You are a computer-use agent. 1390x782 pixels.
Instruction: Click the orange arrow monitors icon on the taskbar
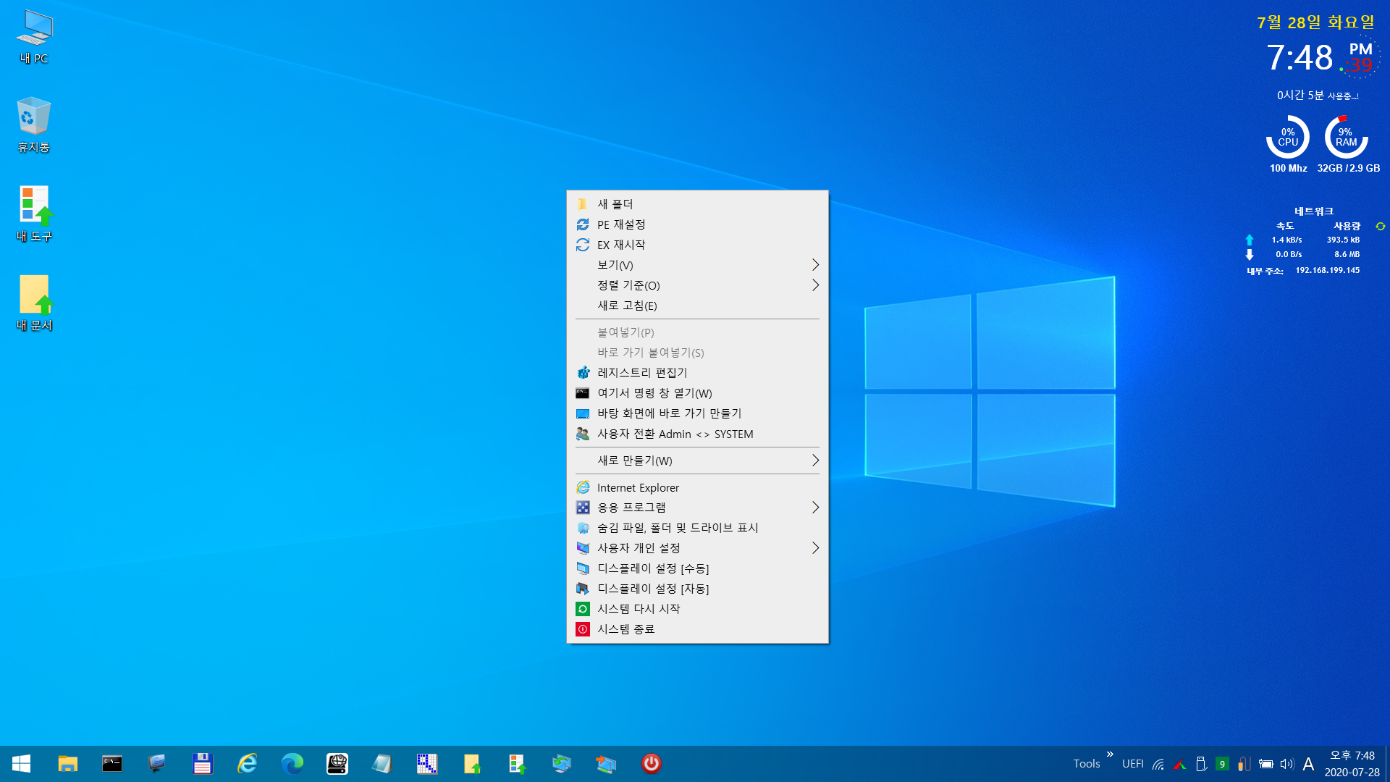[x=606, y=764]
